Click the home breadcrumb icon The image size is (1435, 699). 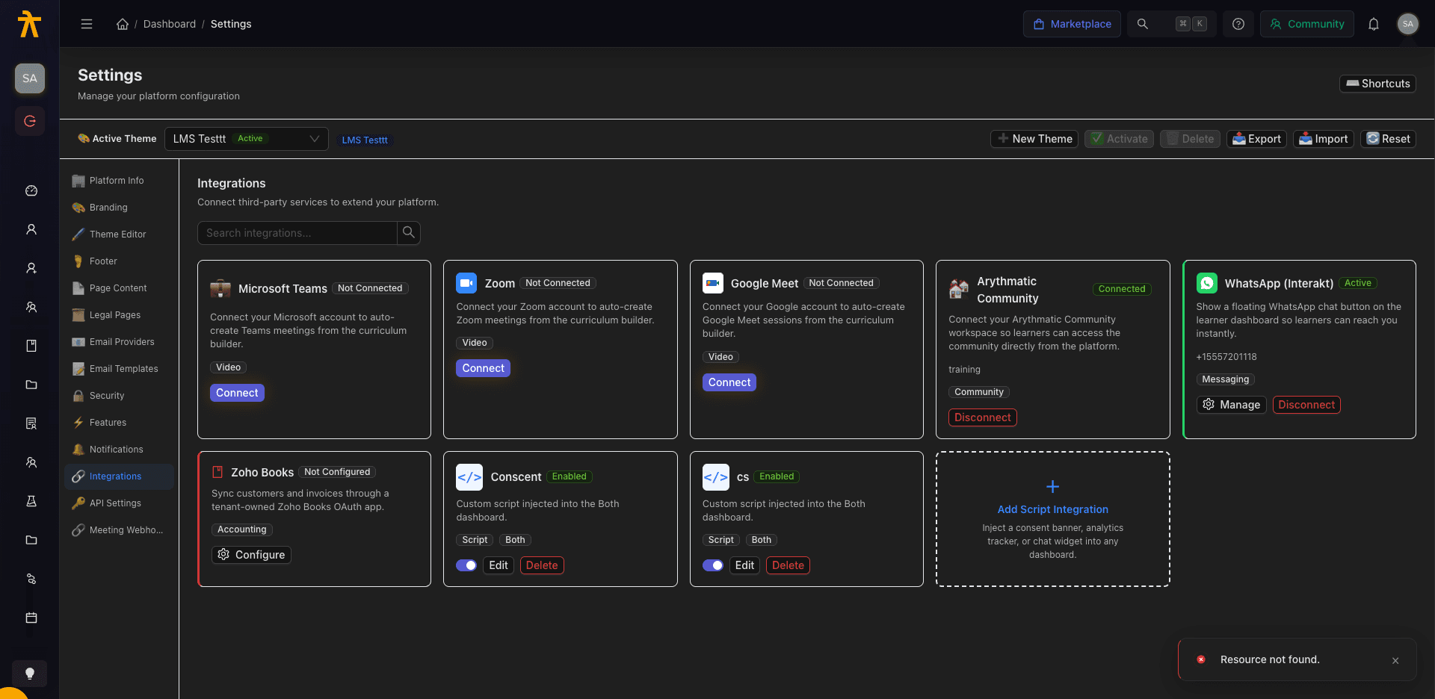(123, 24)
